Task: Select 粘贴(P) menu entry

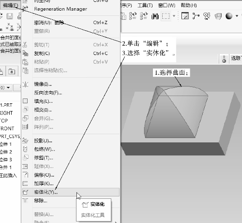Action: (71, 62)
